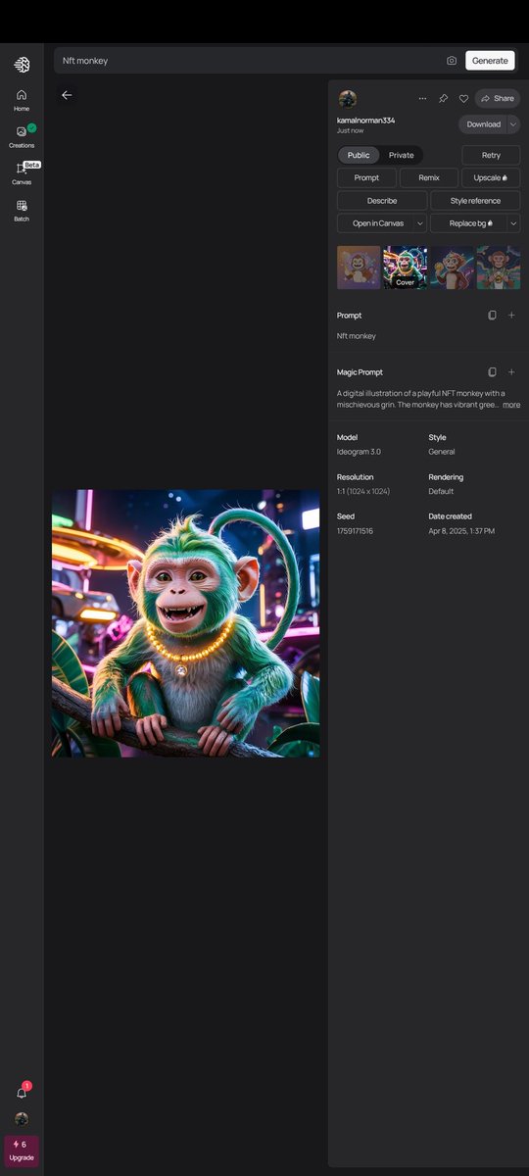529x1176 pixels.
Task: Select the Public visibility option
Action: tap(359, 155)
